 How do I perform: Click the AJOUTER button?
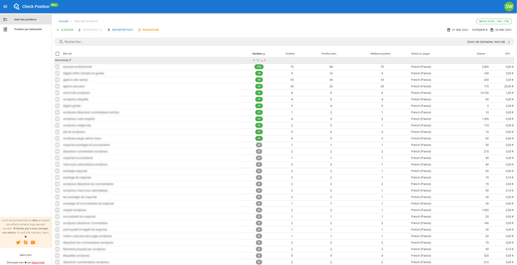click(65, 30)
